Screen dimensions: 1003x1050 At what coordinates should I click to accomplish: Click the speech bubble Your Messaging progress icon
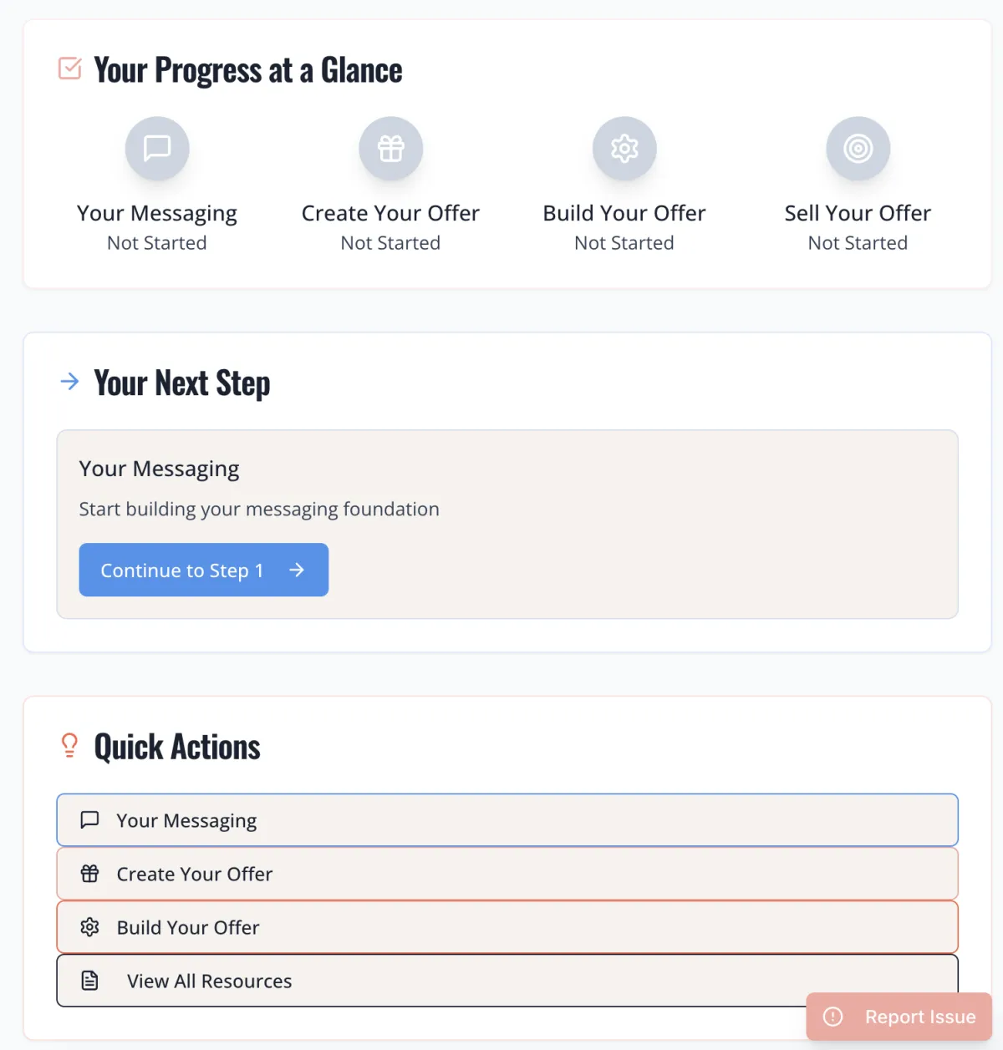157,149
